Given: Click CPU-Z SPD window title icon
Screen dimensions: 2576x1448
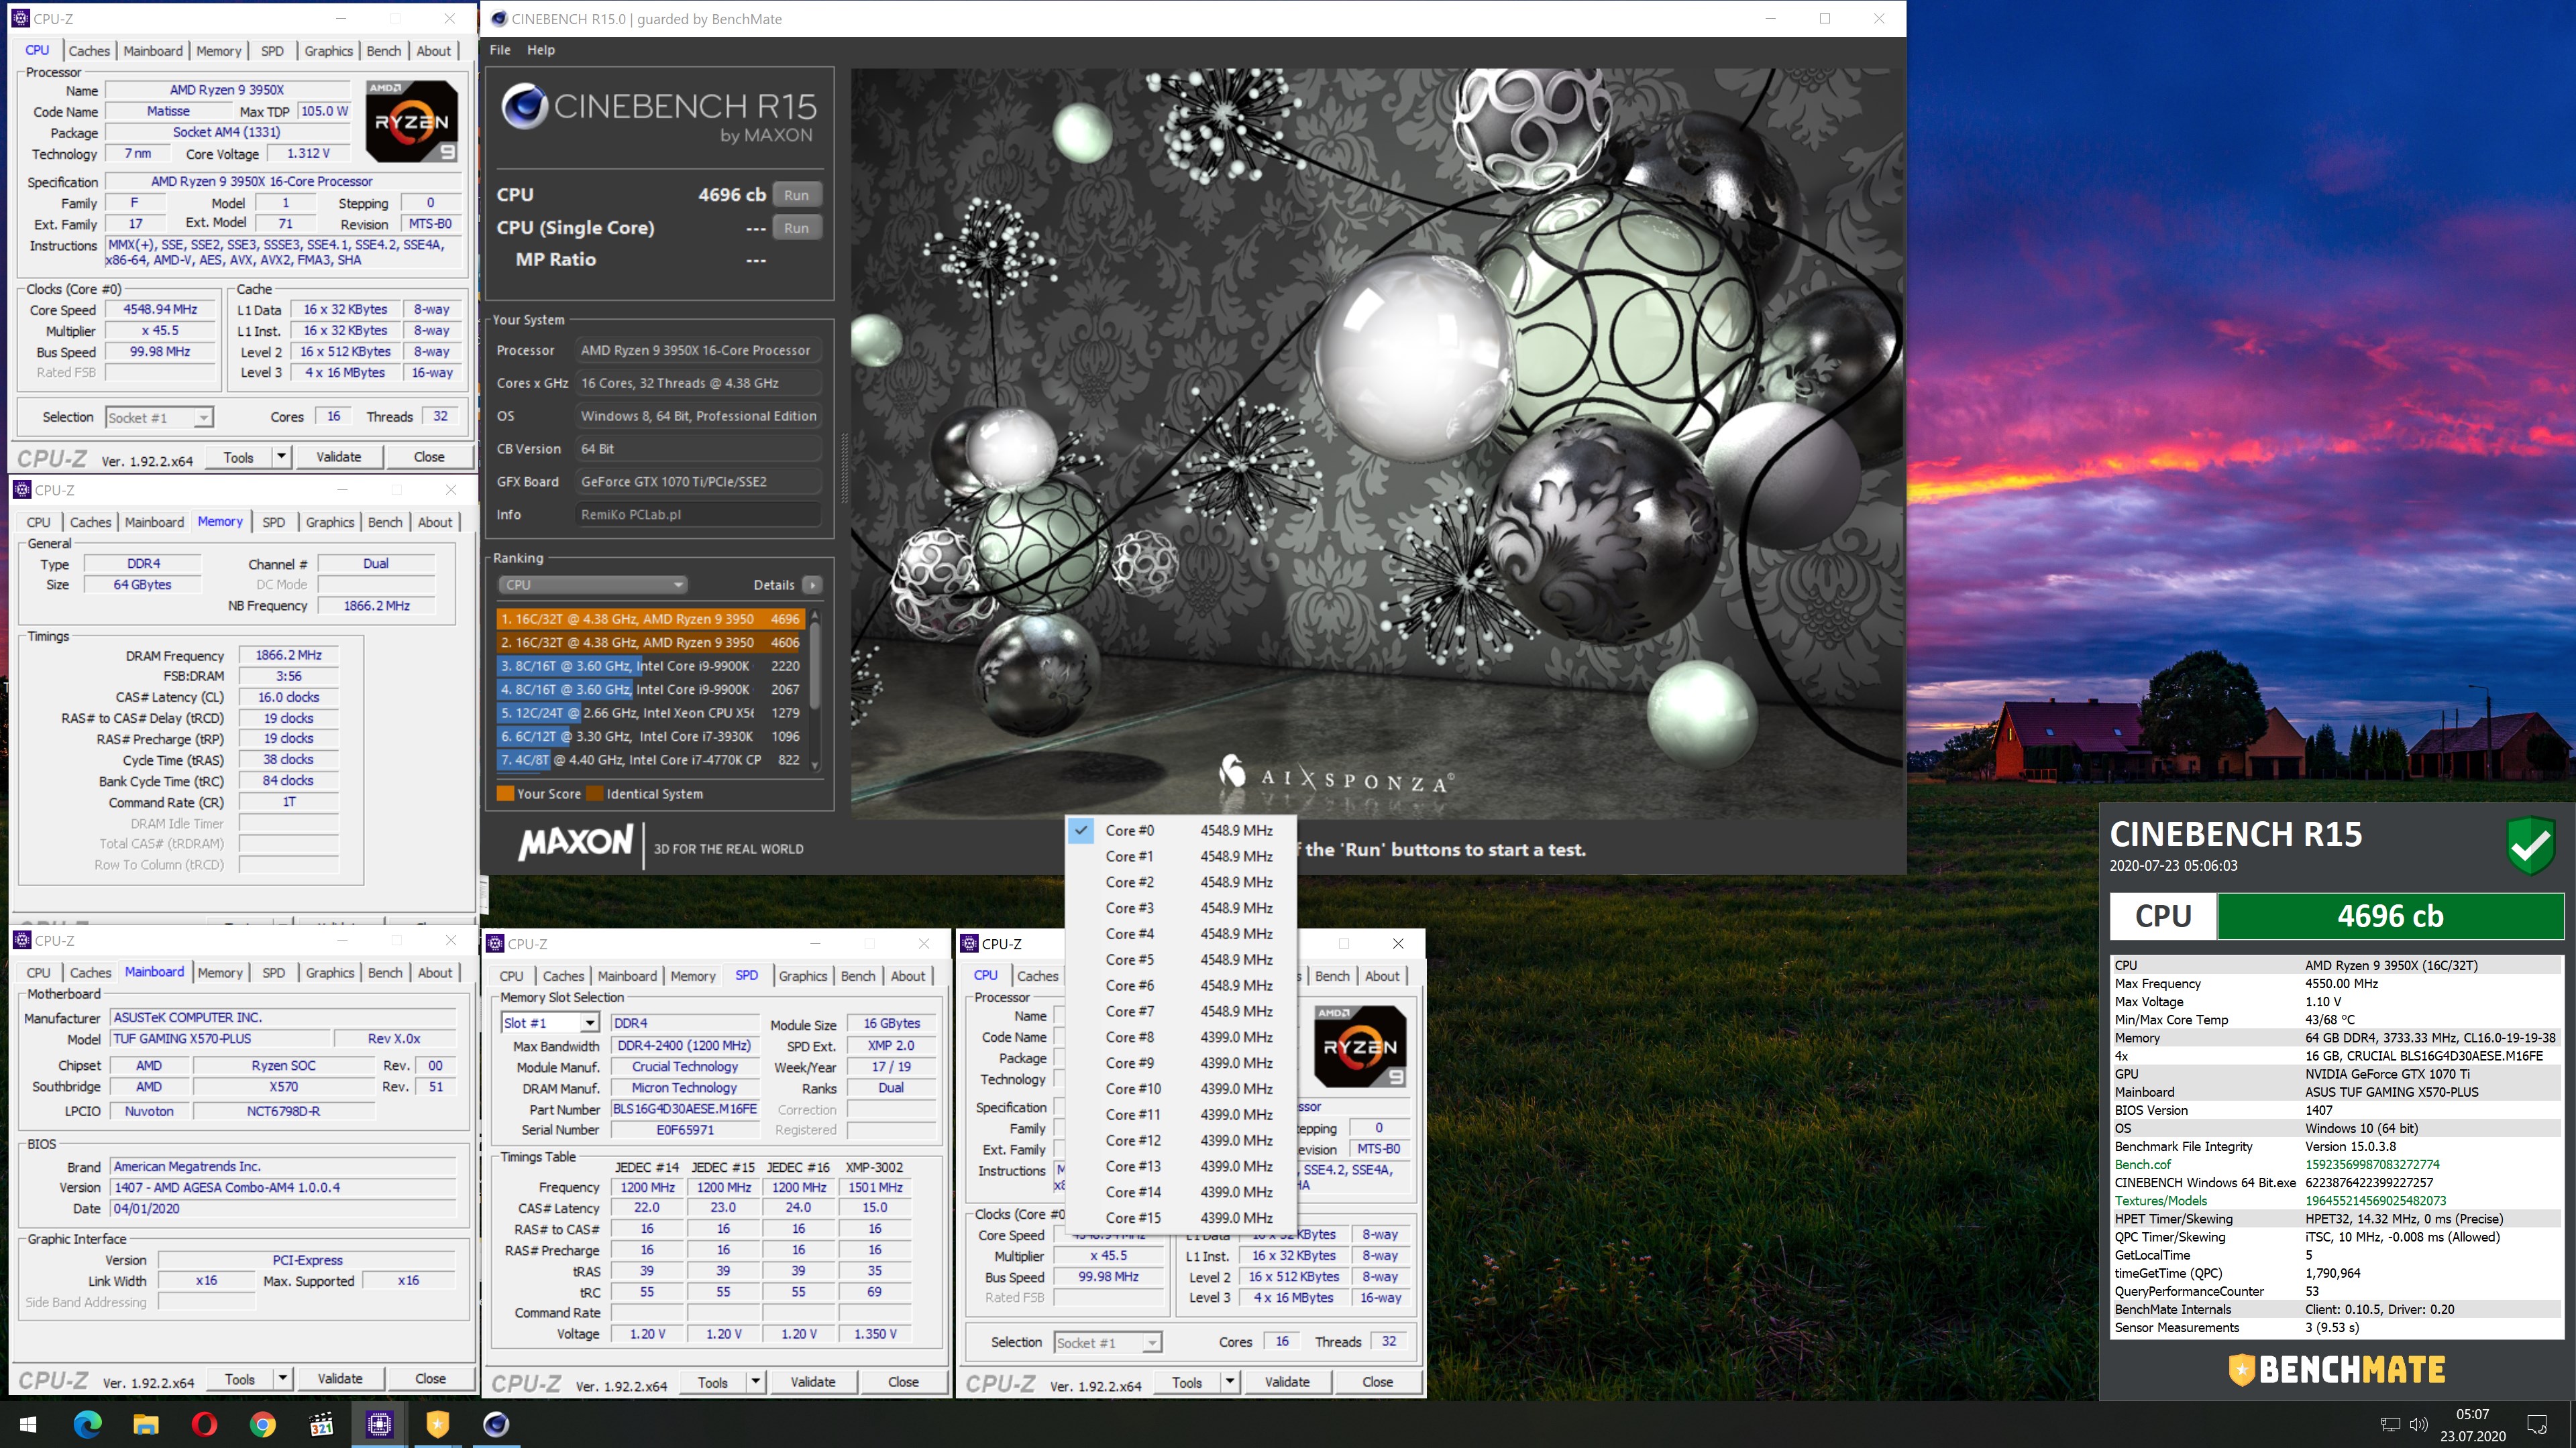Looking at the screenshot, I should (x=495, y=943).
